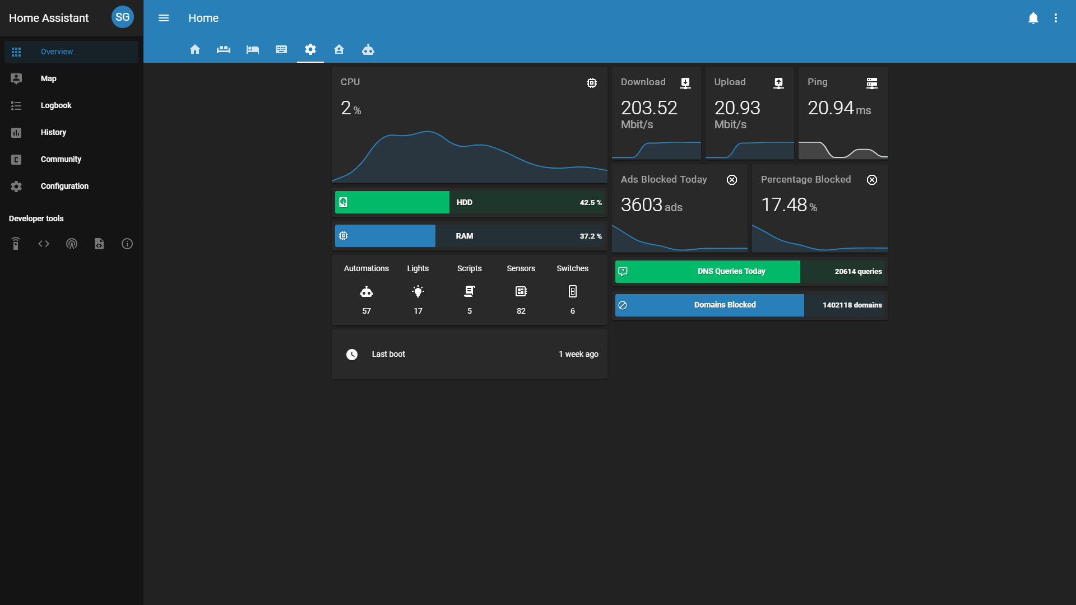Select the bed bedroom tab icon
1076x605 pixels.
[253, 49]
